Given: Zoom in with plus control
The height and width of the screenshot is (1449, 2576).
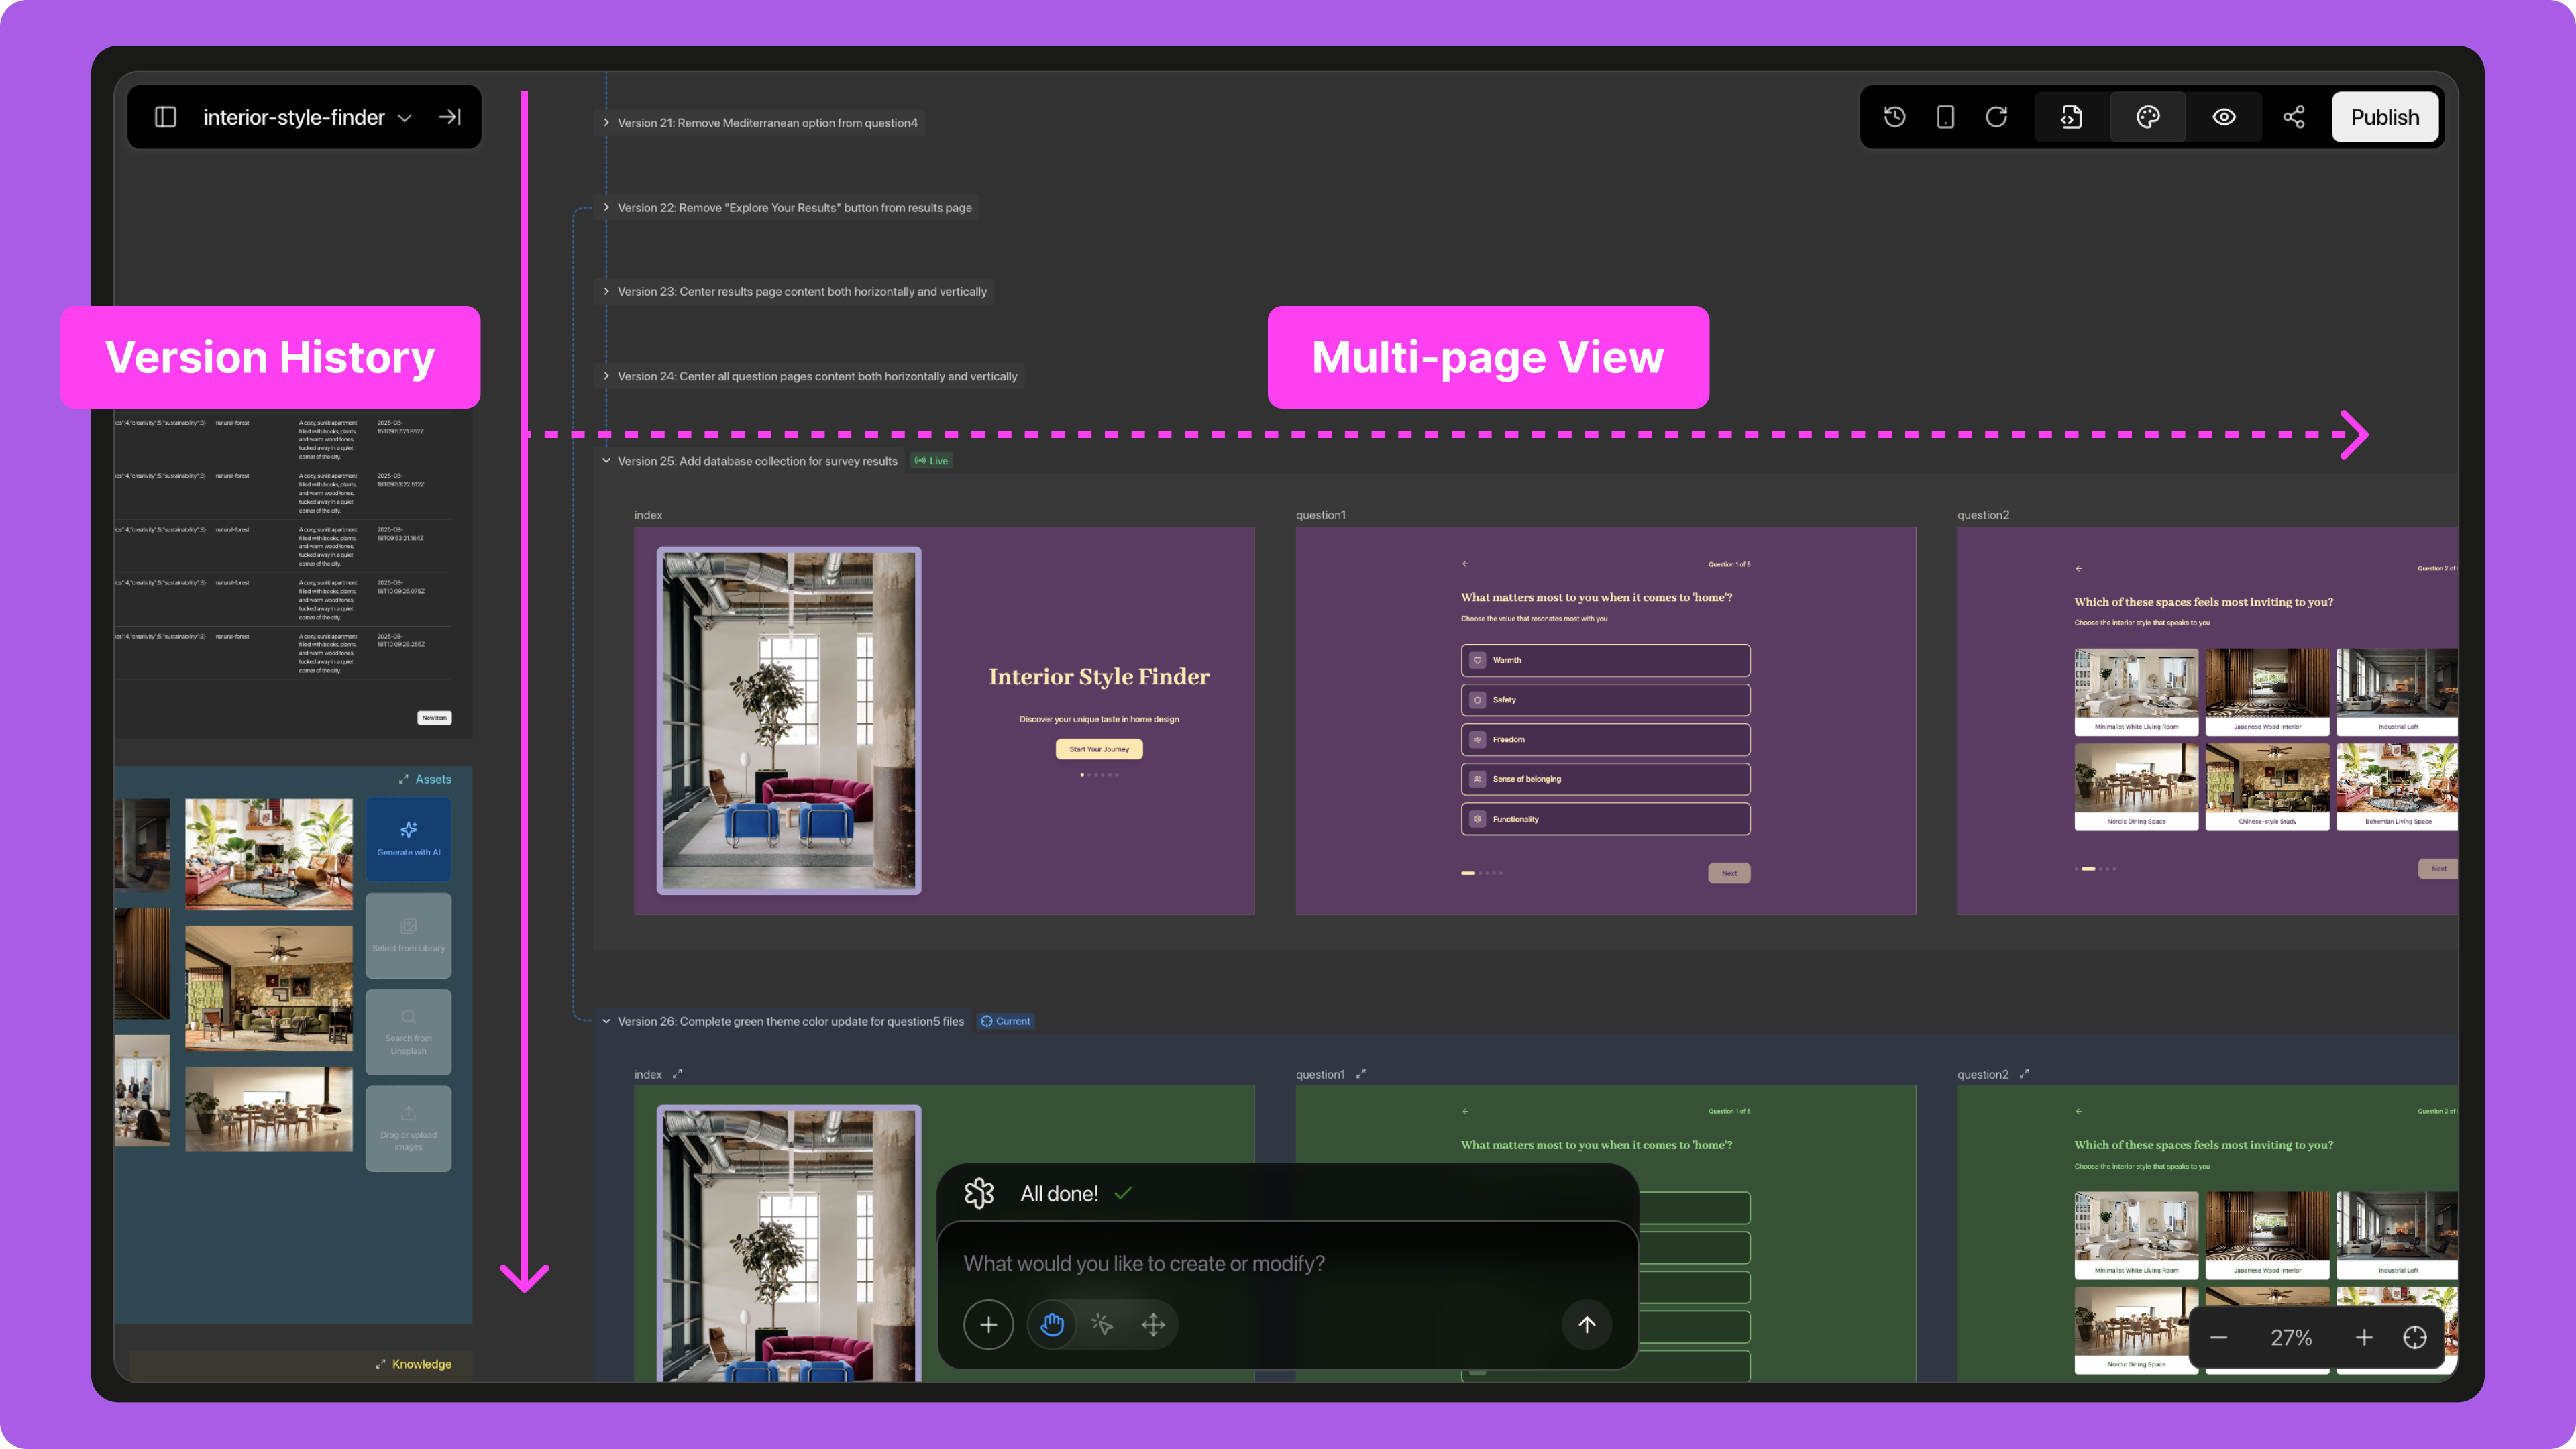Looking at the screenshot, I should click(x=2364, y=1337).
